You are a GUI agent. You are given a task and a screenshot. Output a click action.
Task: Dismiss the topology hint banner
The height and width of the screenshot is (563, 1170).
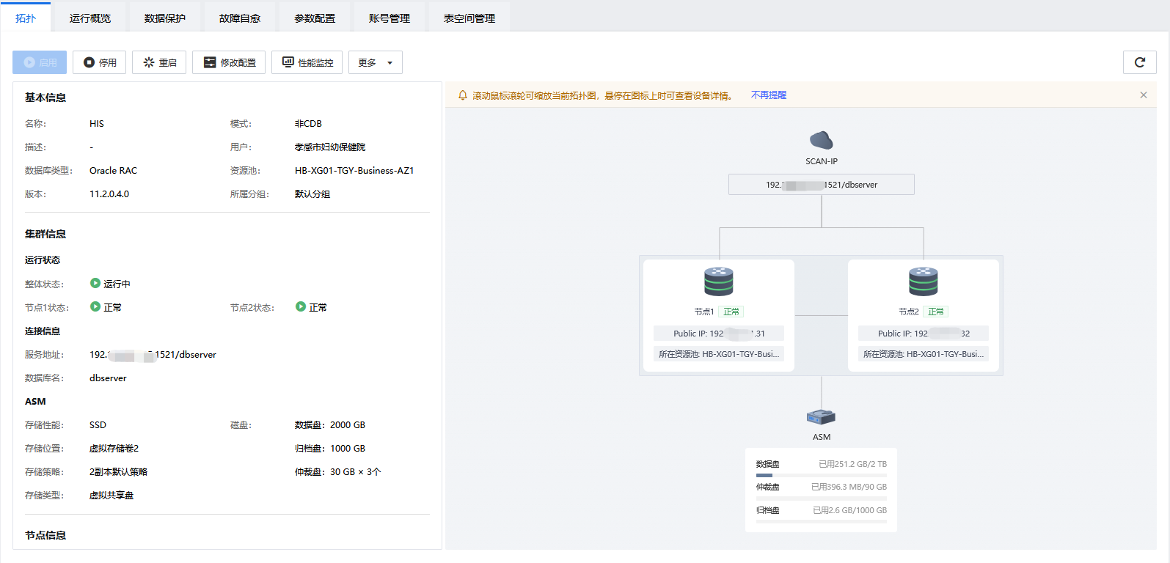point(1143,95)
